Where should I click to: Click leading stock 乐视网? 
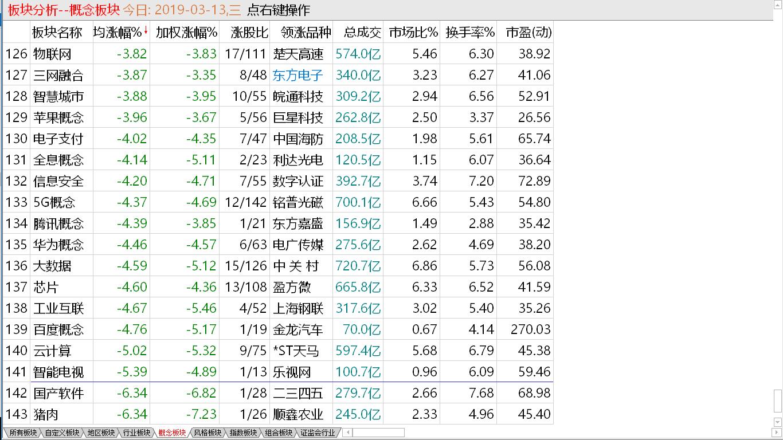292,372
